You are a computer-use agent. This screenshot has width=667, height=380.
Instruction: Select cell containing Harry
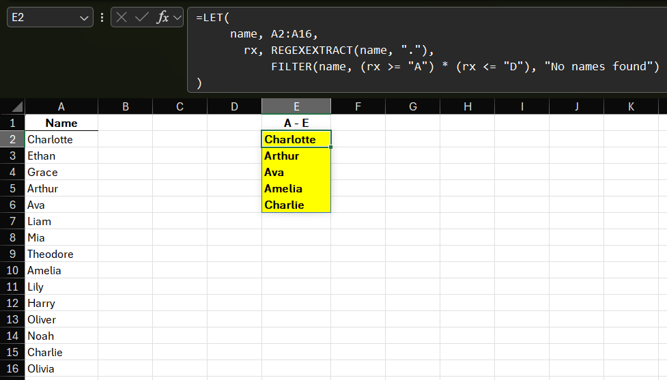coord(61,303)
